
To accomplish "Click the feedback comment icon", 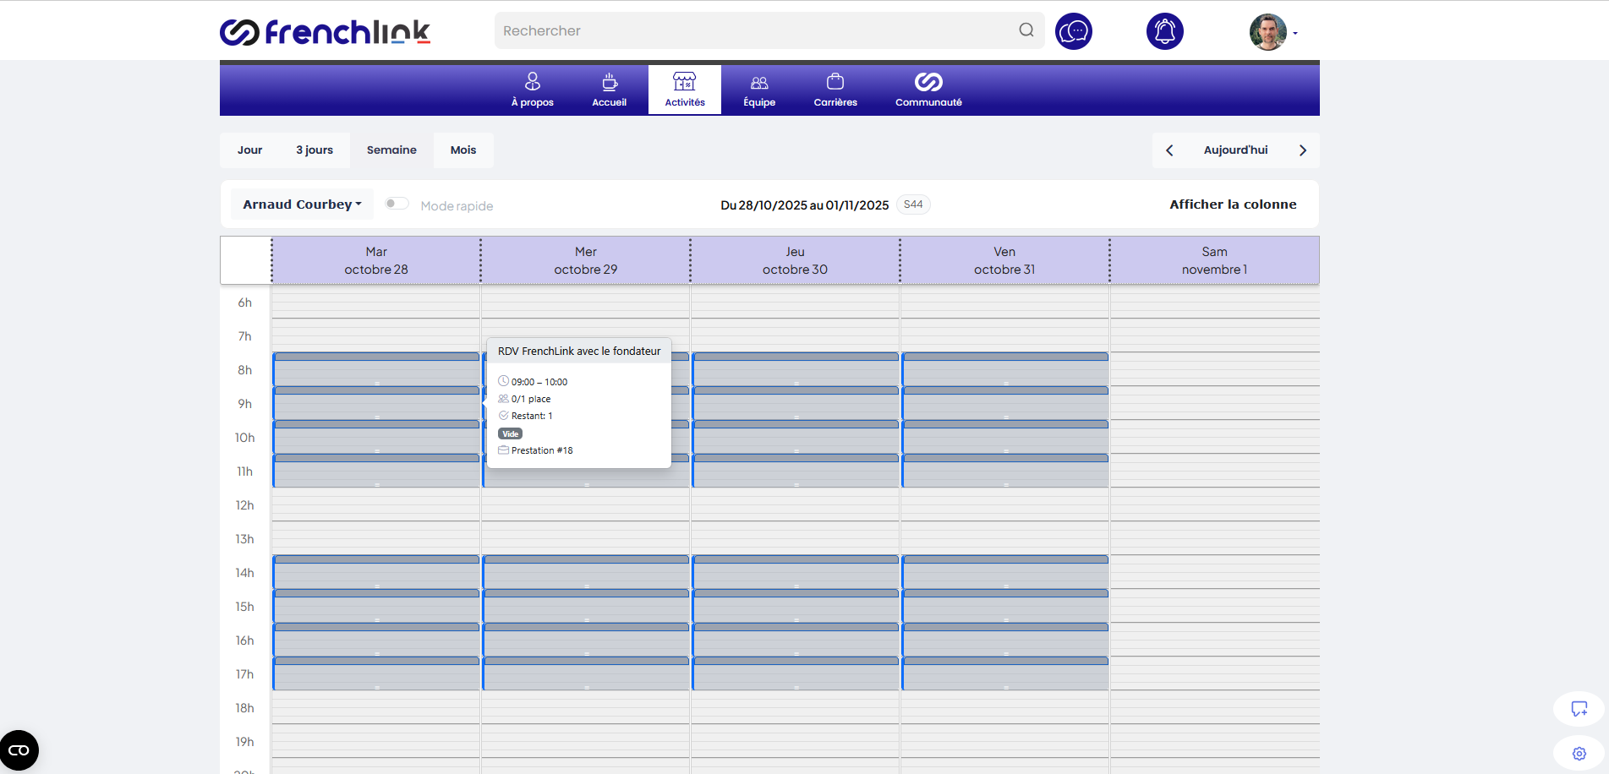I will click(x=1579, y=709).
